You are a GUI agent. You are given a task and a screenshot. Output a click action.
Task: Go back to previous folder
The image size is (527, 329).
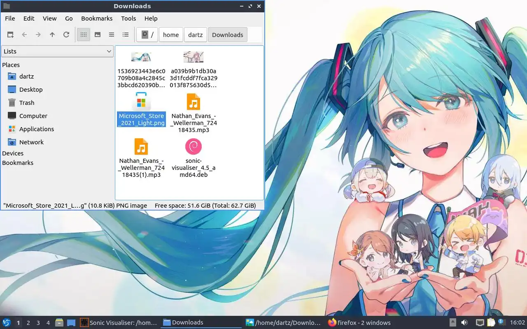coord(24,35)
